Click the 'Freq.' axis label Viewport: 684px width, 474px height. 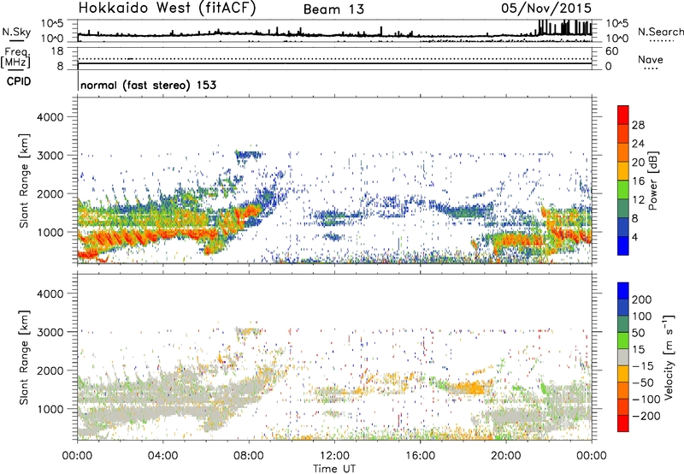click(18, 51)
